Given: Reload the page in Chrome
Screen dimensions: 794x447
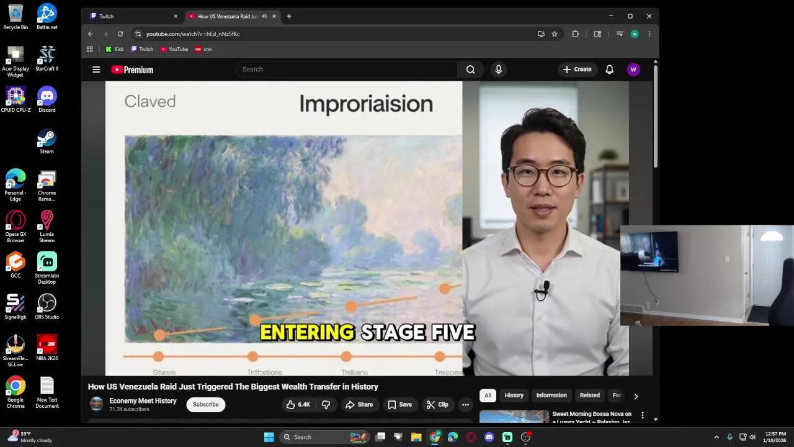Looking at the screenshot, I should (120, 34).
